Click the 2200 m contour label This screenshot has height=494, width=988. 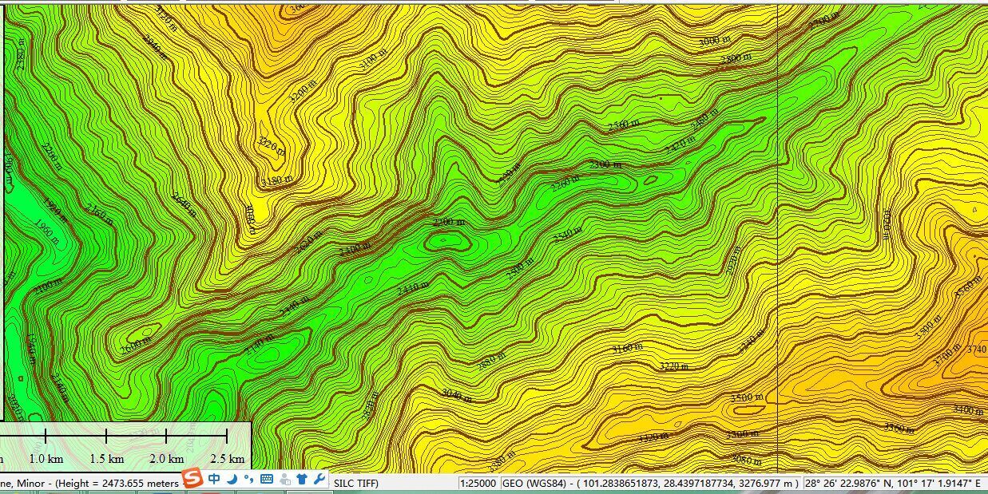tap(448, 222)
